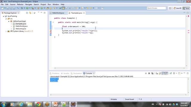Open the Source menu
This screenshot has width=191, height=107.
point(13,4)
